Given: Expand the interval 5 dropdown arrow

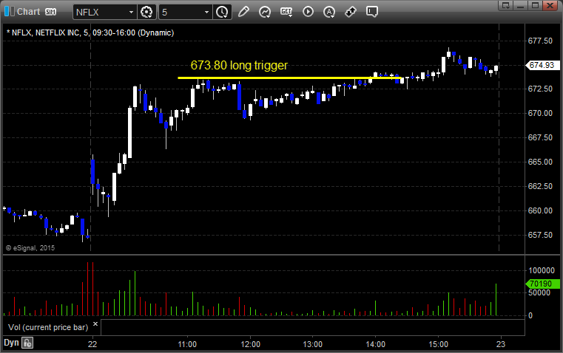Looking at the screenshot, I should coord(207,12).
